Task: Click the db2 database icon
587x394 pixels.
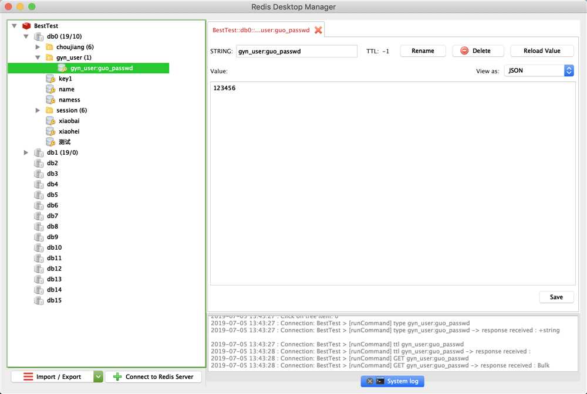Action: click(39, 163)
